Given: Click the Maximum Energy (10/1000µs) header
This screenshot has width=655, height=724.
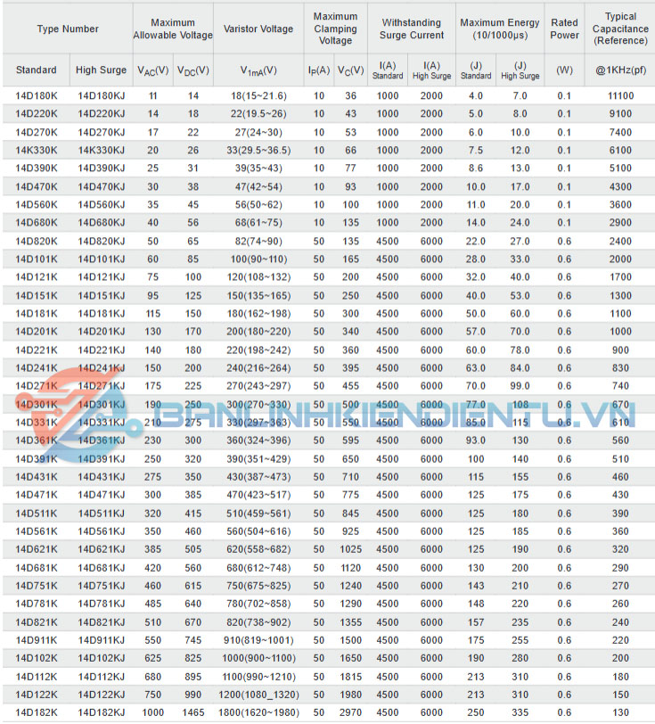Looking at the screenshot, I should [x=500, y=29].
